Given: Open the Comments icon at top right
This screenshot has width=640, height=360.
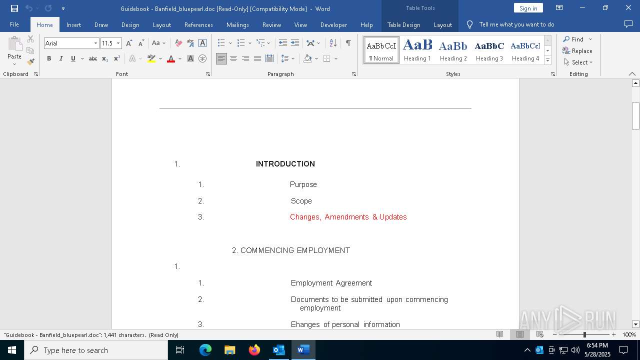Looking at the screenshot, I should click(628, 24).
